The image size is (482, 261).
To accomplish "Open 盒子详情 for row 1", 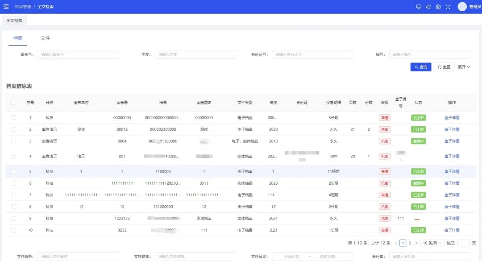I will [x=452, y=118].
